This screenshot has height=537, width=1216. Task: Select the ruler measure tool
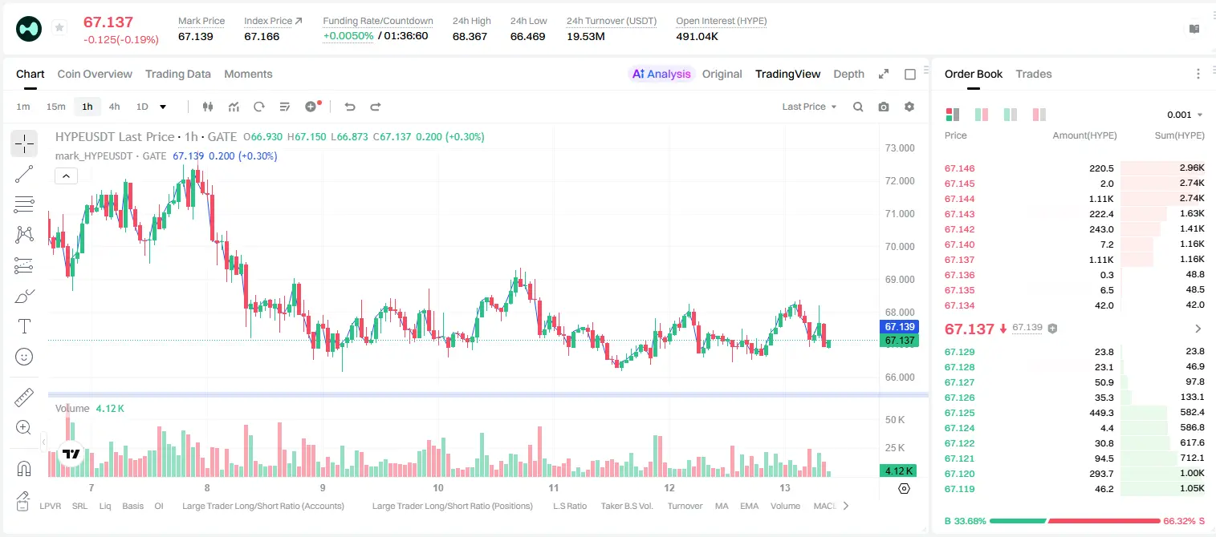point(24,397)
